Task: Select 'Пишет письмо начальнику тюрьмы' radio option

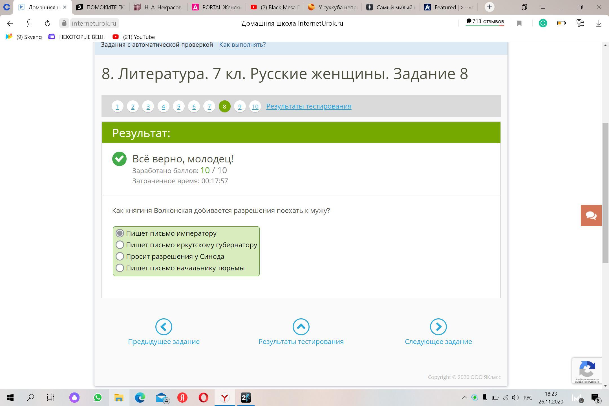Action: [120, 268]
